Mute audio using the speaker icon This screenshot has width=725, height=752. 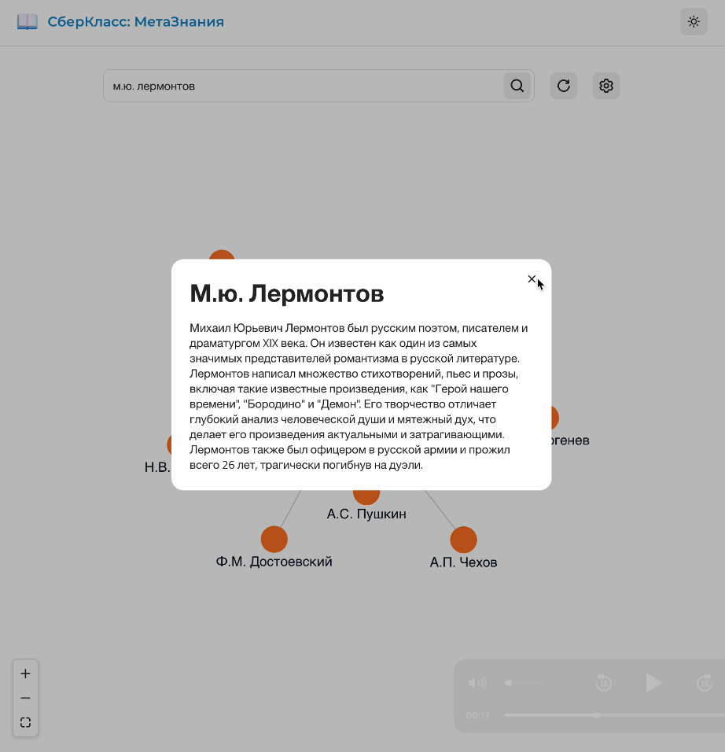[477, 683]
